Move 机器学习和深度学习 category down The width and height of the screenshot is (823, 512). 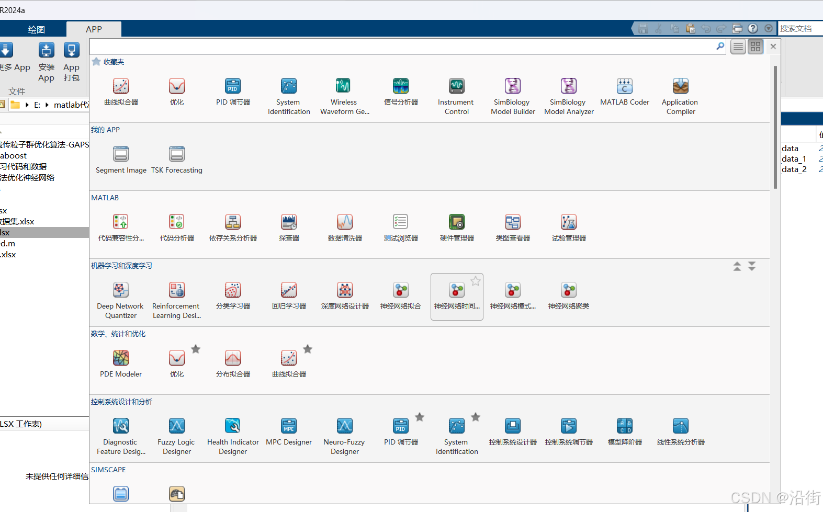(x=752, y=266)
